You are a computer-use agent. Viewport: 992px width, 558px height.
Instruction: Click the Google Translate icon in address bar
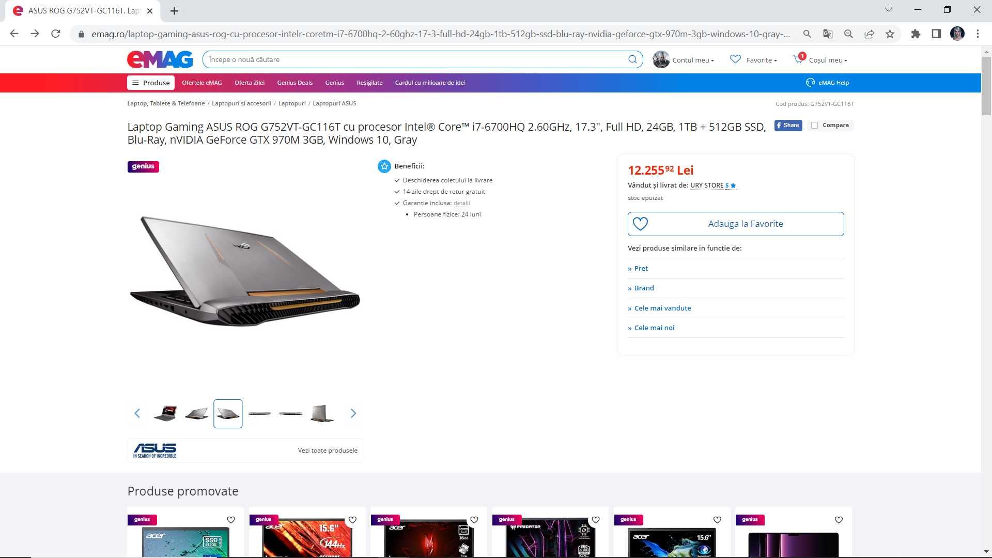(x=828, y=34)
